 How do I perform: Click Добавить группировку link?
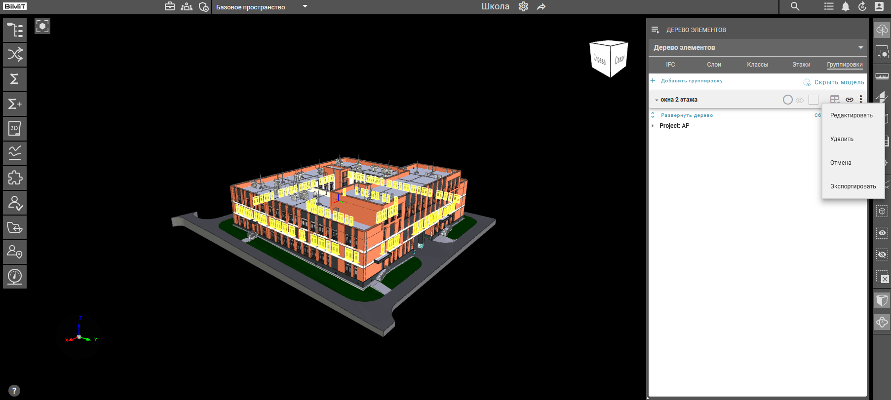coord(691,81)
